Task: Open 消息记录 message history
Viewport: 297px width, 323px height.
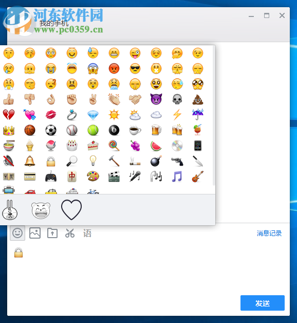Action: click(x=269, y=233)
